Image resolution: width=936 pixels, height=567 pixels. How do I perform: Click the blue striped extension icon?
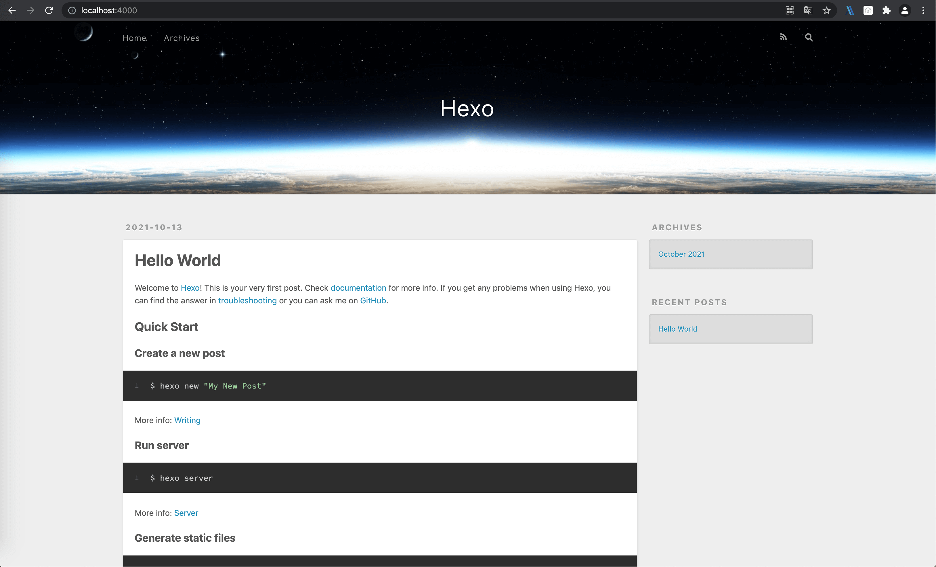coord(850,10)
